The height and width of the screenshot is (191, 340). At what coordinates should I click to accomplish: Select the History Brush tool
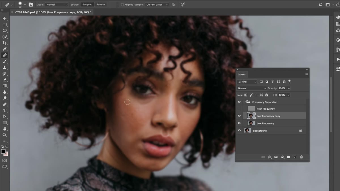point(5,74)
